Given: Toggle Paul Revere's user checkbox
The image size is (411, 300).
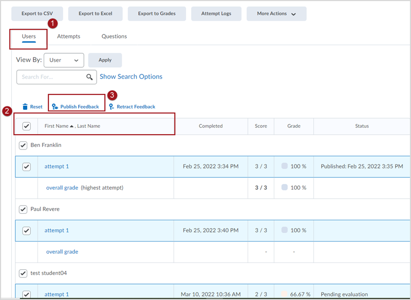Looking at the screenshot, I should 23,210.
